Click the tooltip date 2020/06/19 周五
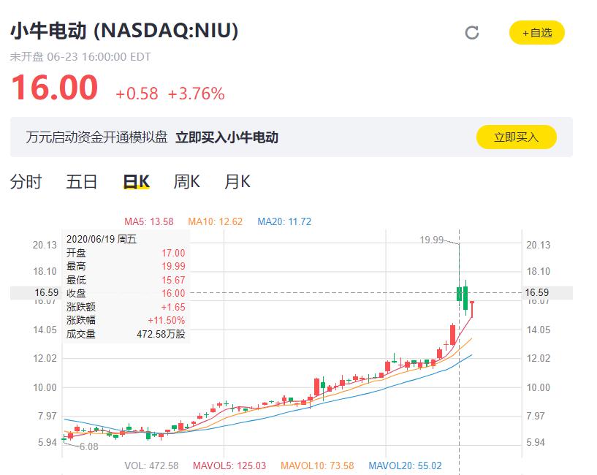597x475 pixels. pyautogui.click(x=102, y=239)
